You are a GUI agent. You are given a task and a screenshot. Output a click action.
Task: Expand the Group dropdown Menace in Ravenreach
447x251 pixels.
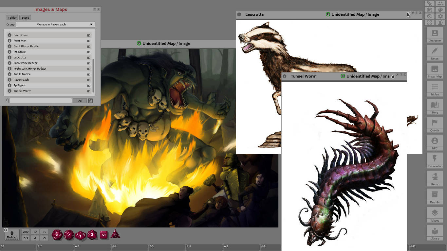55,25
